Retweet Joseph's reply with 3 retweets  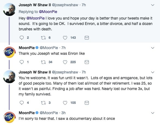coord(43,103)
